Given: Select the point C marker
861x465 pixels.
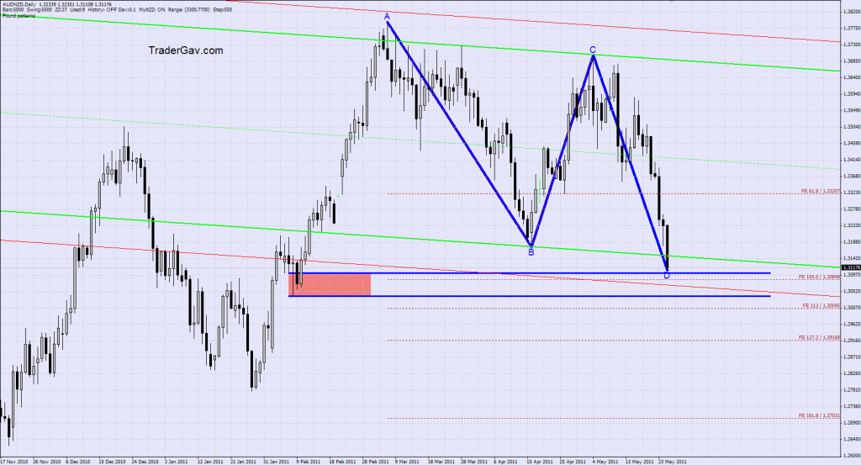Looking at the screenshot, I should pyautogui.click(x=593, y=50).
